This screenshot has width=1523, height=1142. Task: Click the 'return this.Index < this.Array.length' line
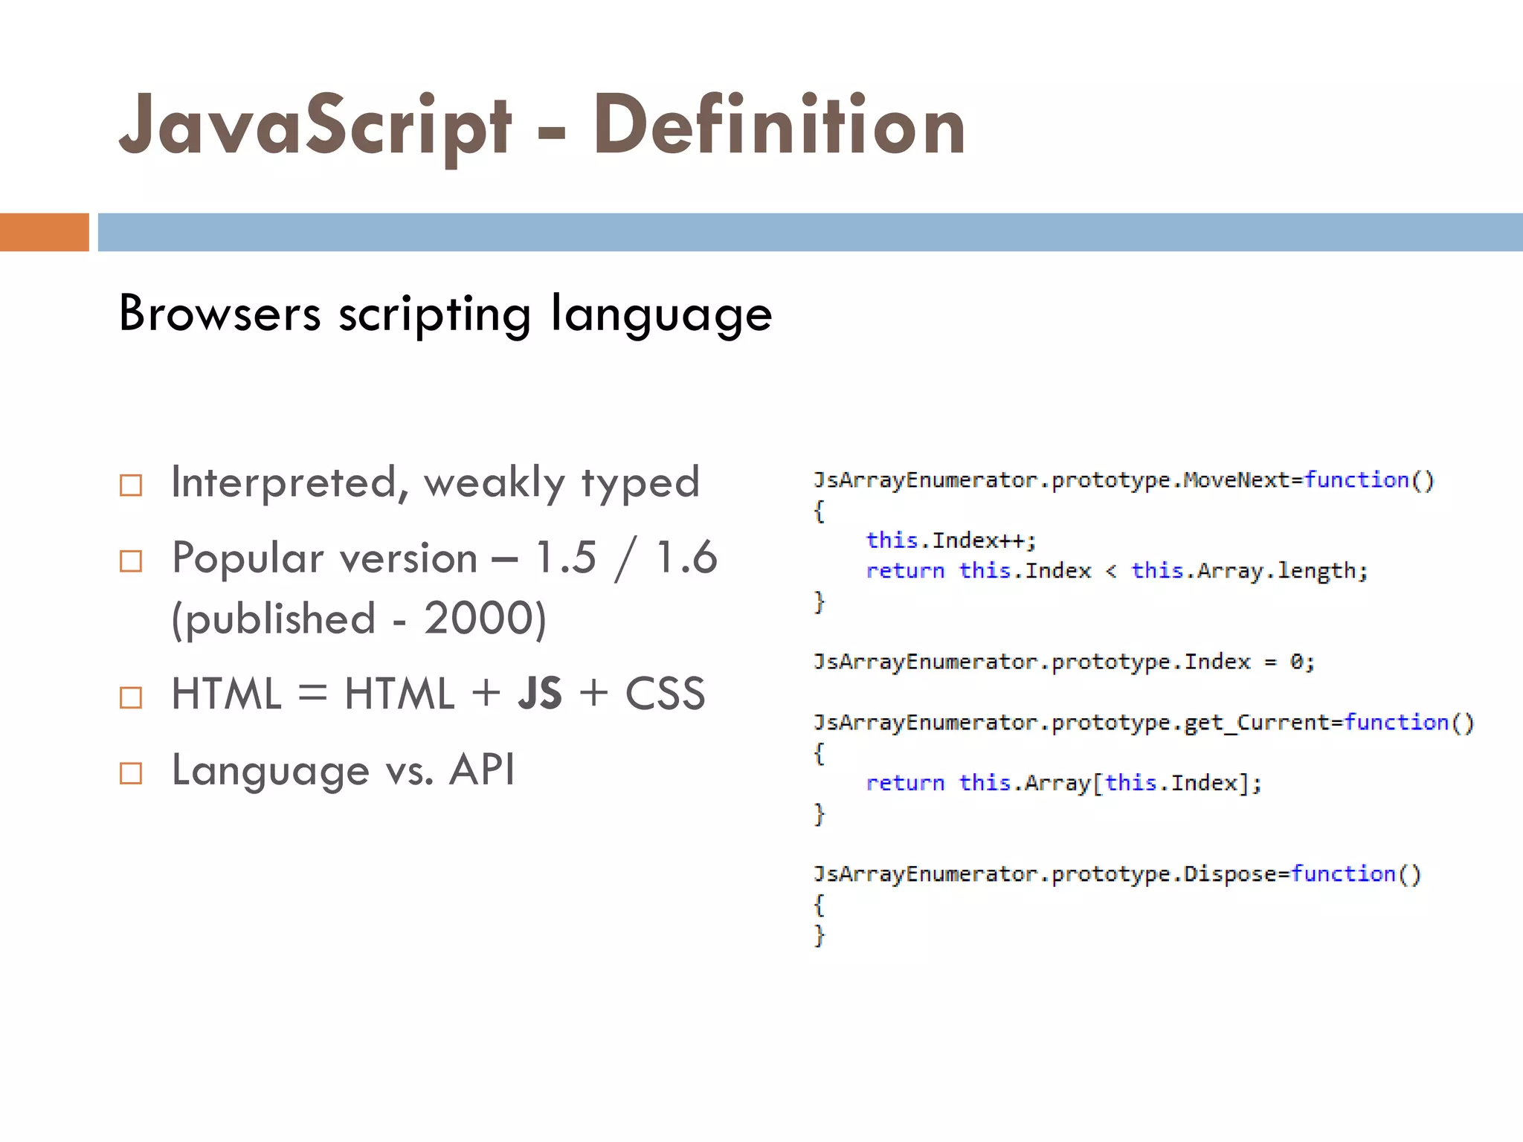tap(1117, 571)
